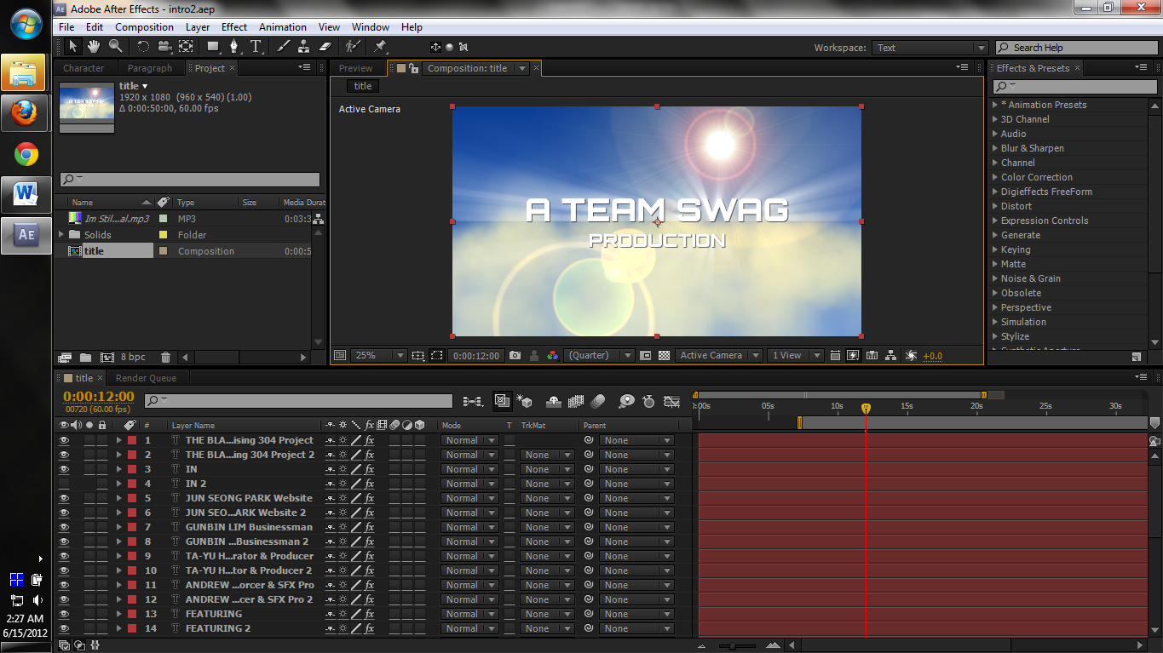Select the Brush tool

[x=283, y=47]
